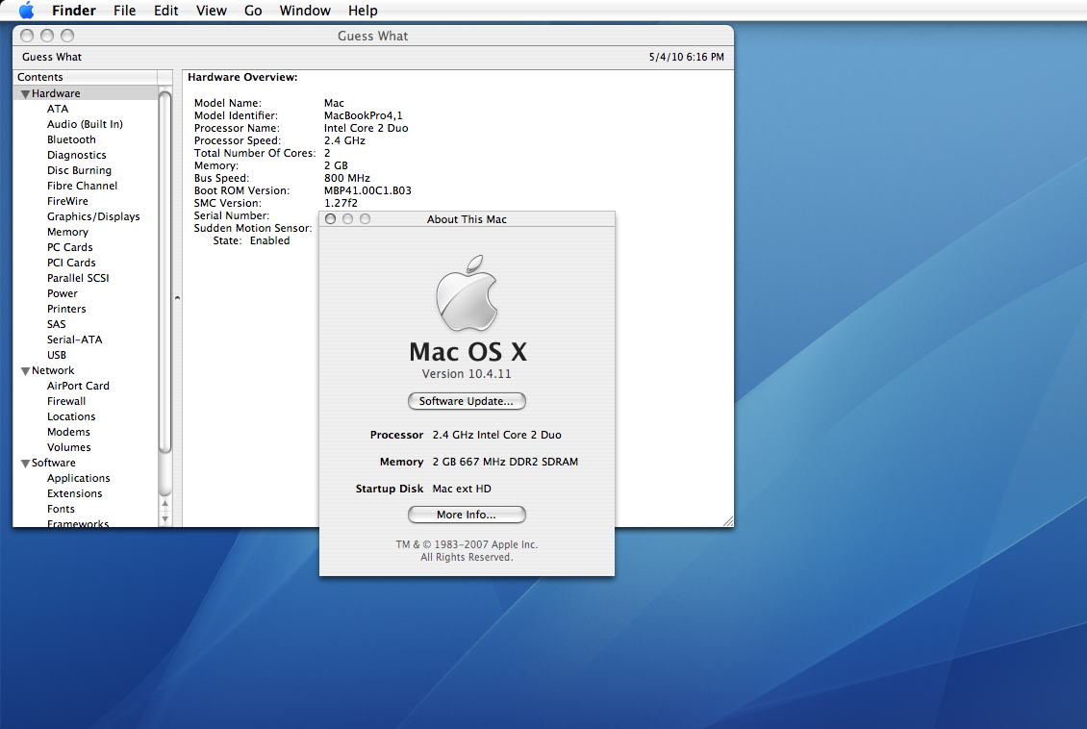1087x729 pixels.
Task: Click the Contents sidebar scroll thumb
Action: click(165, 272)
